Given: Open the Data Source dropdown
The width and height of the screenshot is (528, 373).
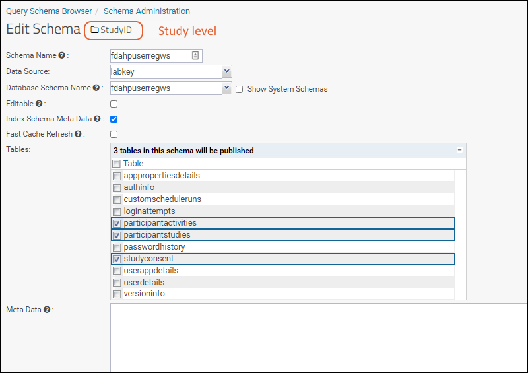Looking at the screenshot, I should (x=226, y=71).
